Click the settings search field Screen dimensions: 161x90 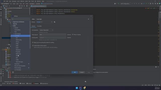click(x=21, y=19)
